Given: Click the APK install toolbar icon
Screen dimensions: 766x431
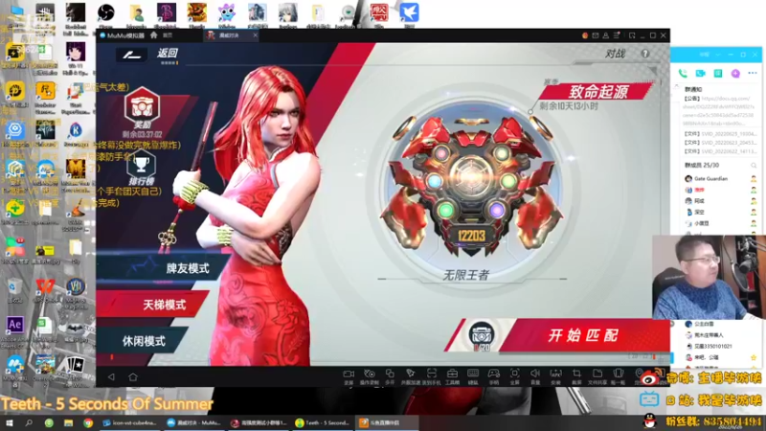Looking at the screenshot, I should click(556, 376).
